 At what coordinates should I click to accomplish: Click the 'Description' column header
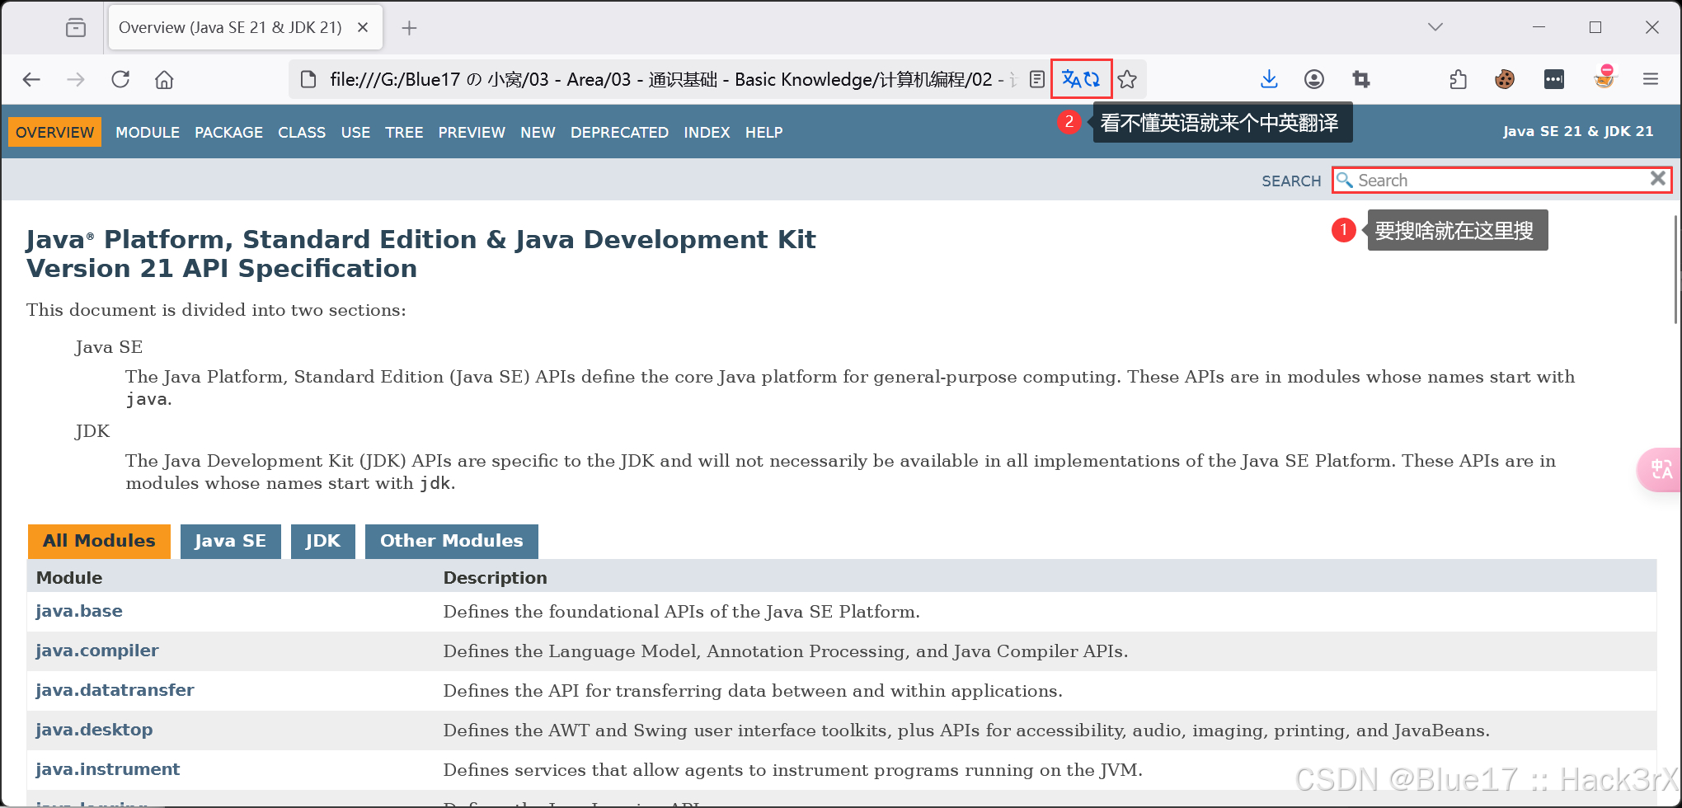pyautogui.click(x=495, y=578)
